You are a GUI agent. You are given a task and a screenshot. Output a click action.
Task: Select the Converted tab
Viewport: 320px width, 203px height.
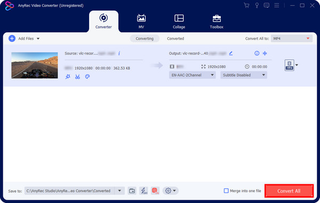tap(175, 38)
